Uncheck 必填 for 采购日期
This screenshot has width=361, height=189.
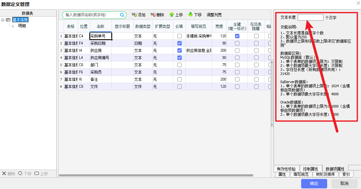[180, 43]
